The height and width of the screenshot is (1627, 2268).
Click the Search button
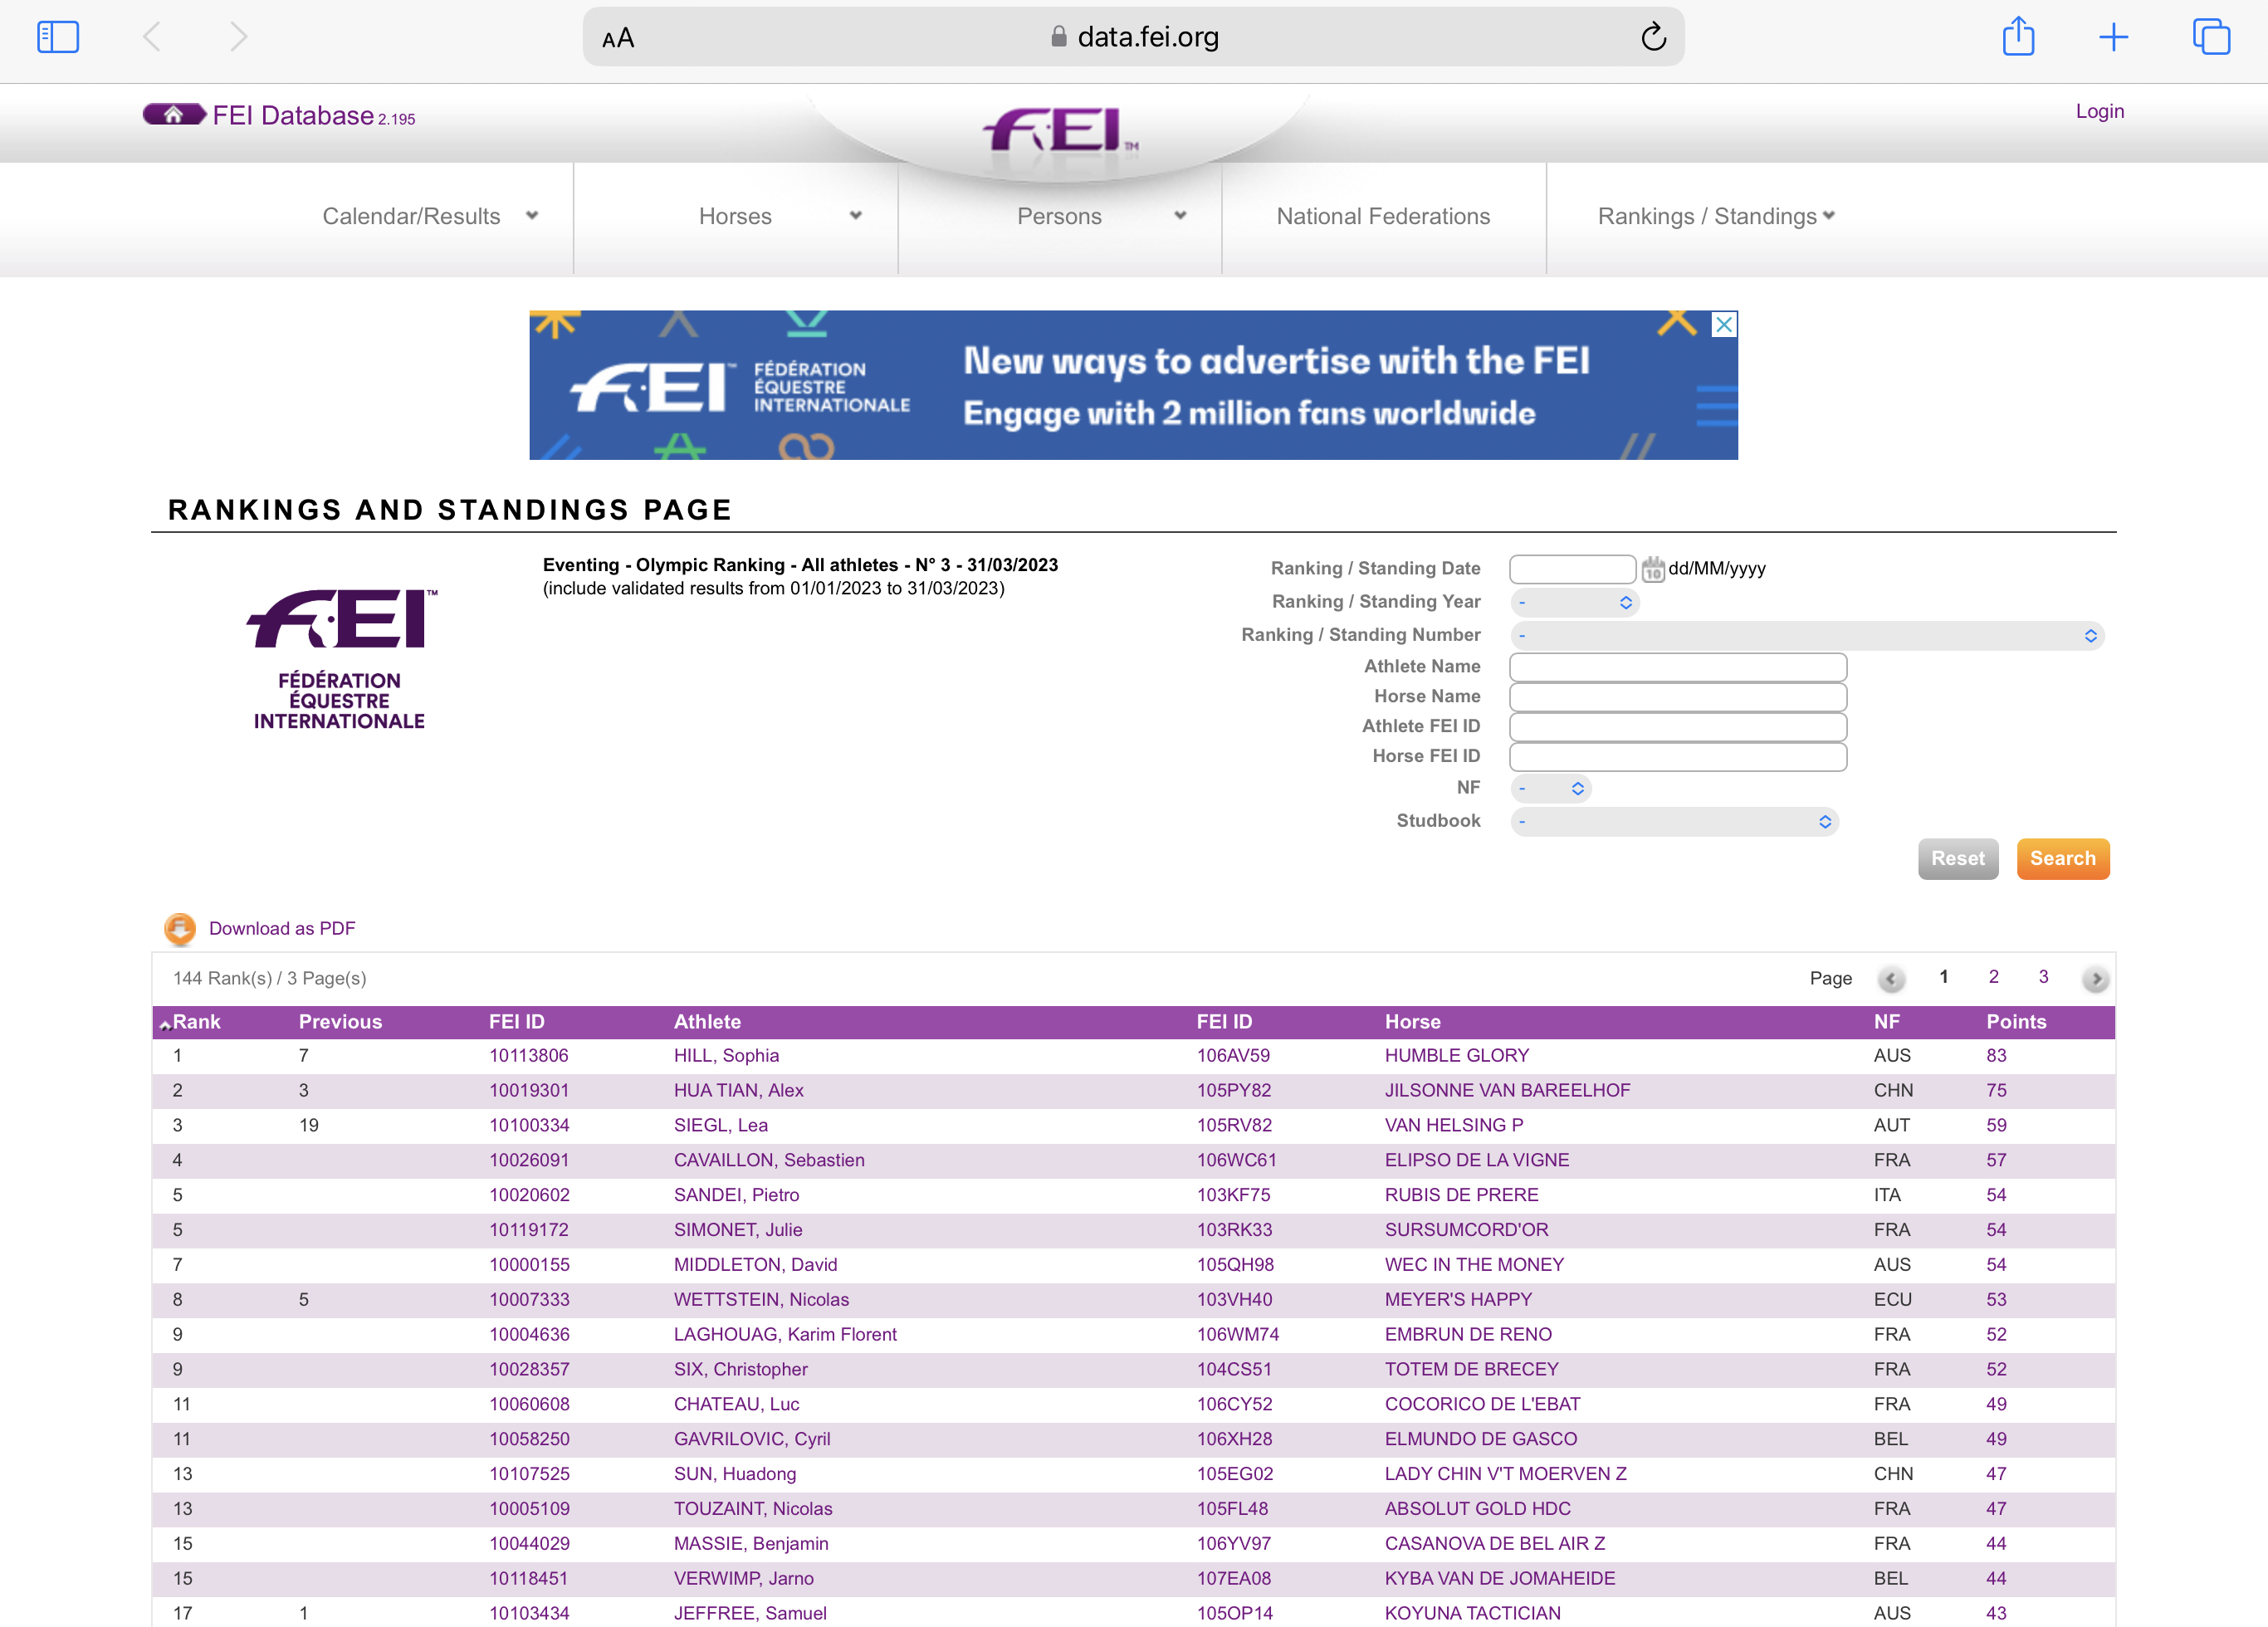point(2060,857)
